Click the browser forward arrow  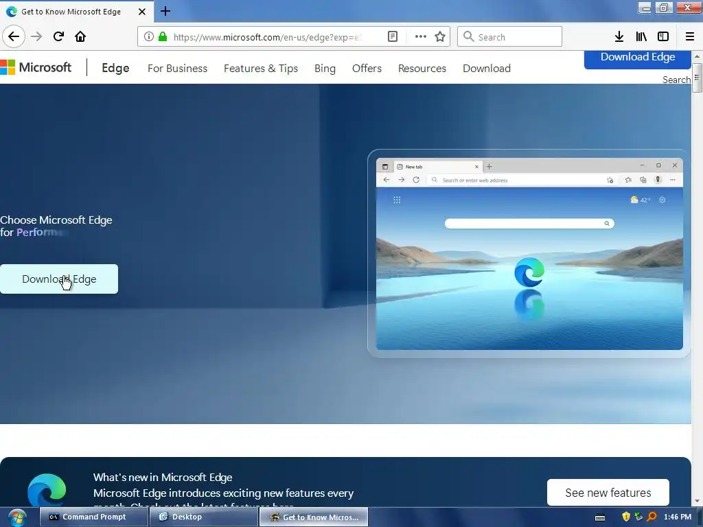[36, 36]
